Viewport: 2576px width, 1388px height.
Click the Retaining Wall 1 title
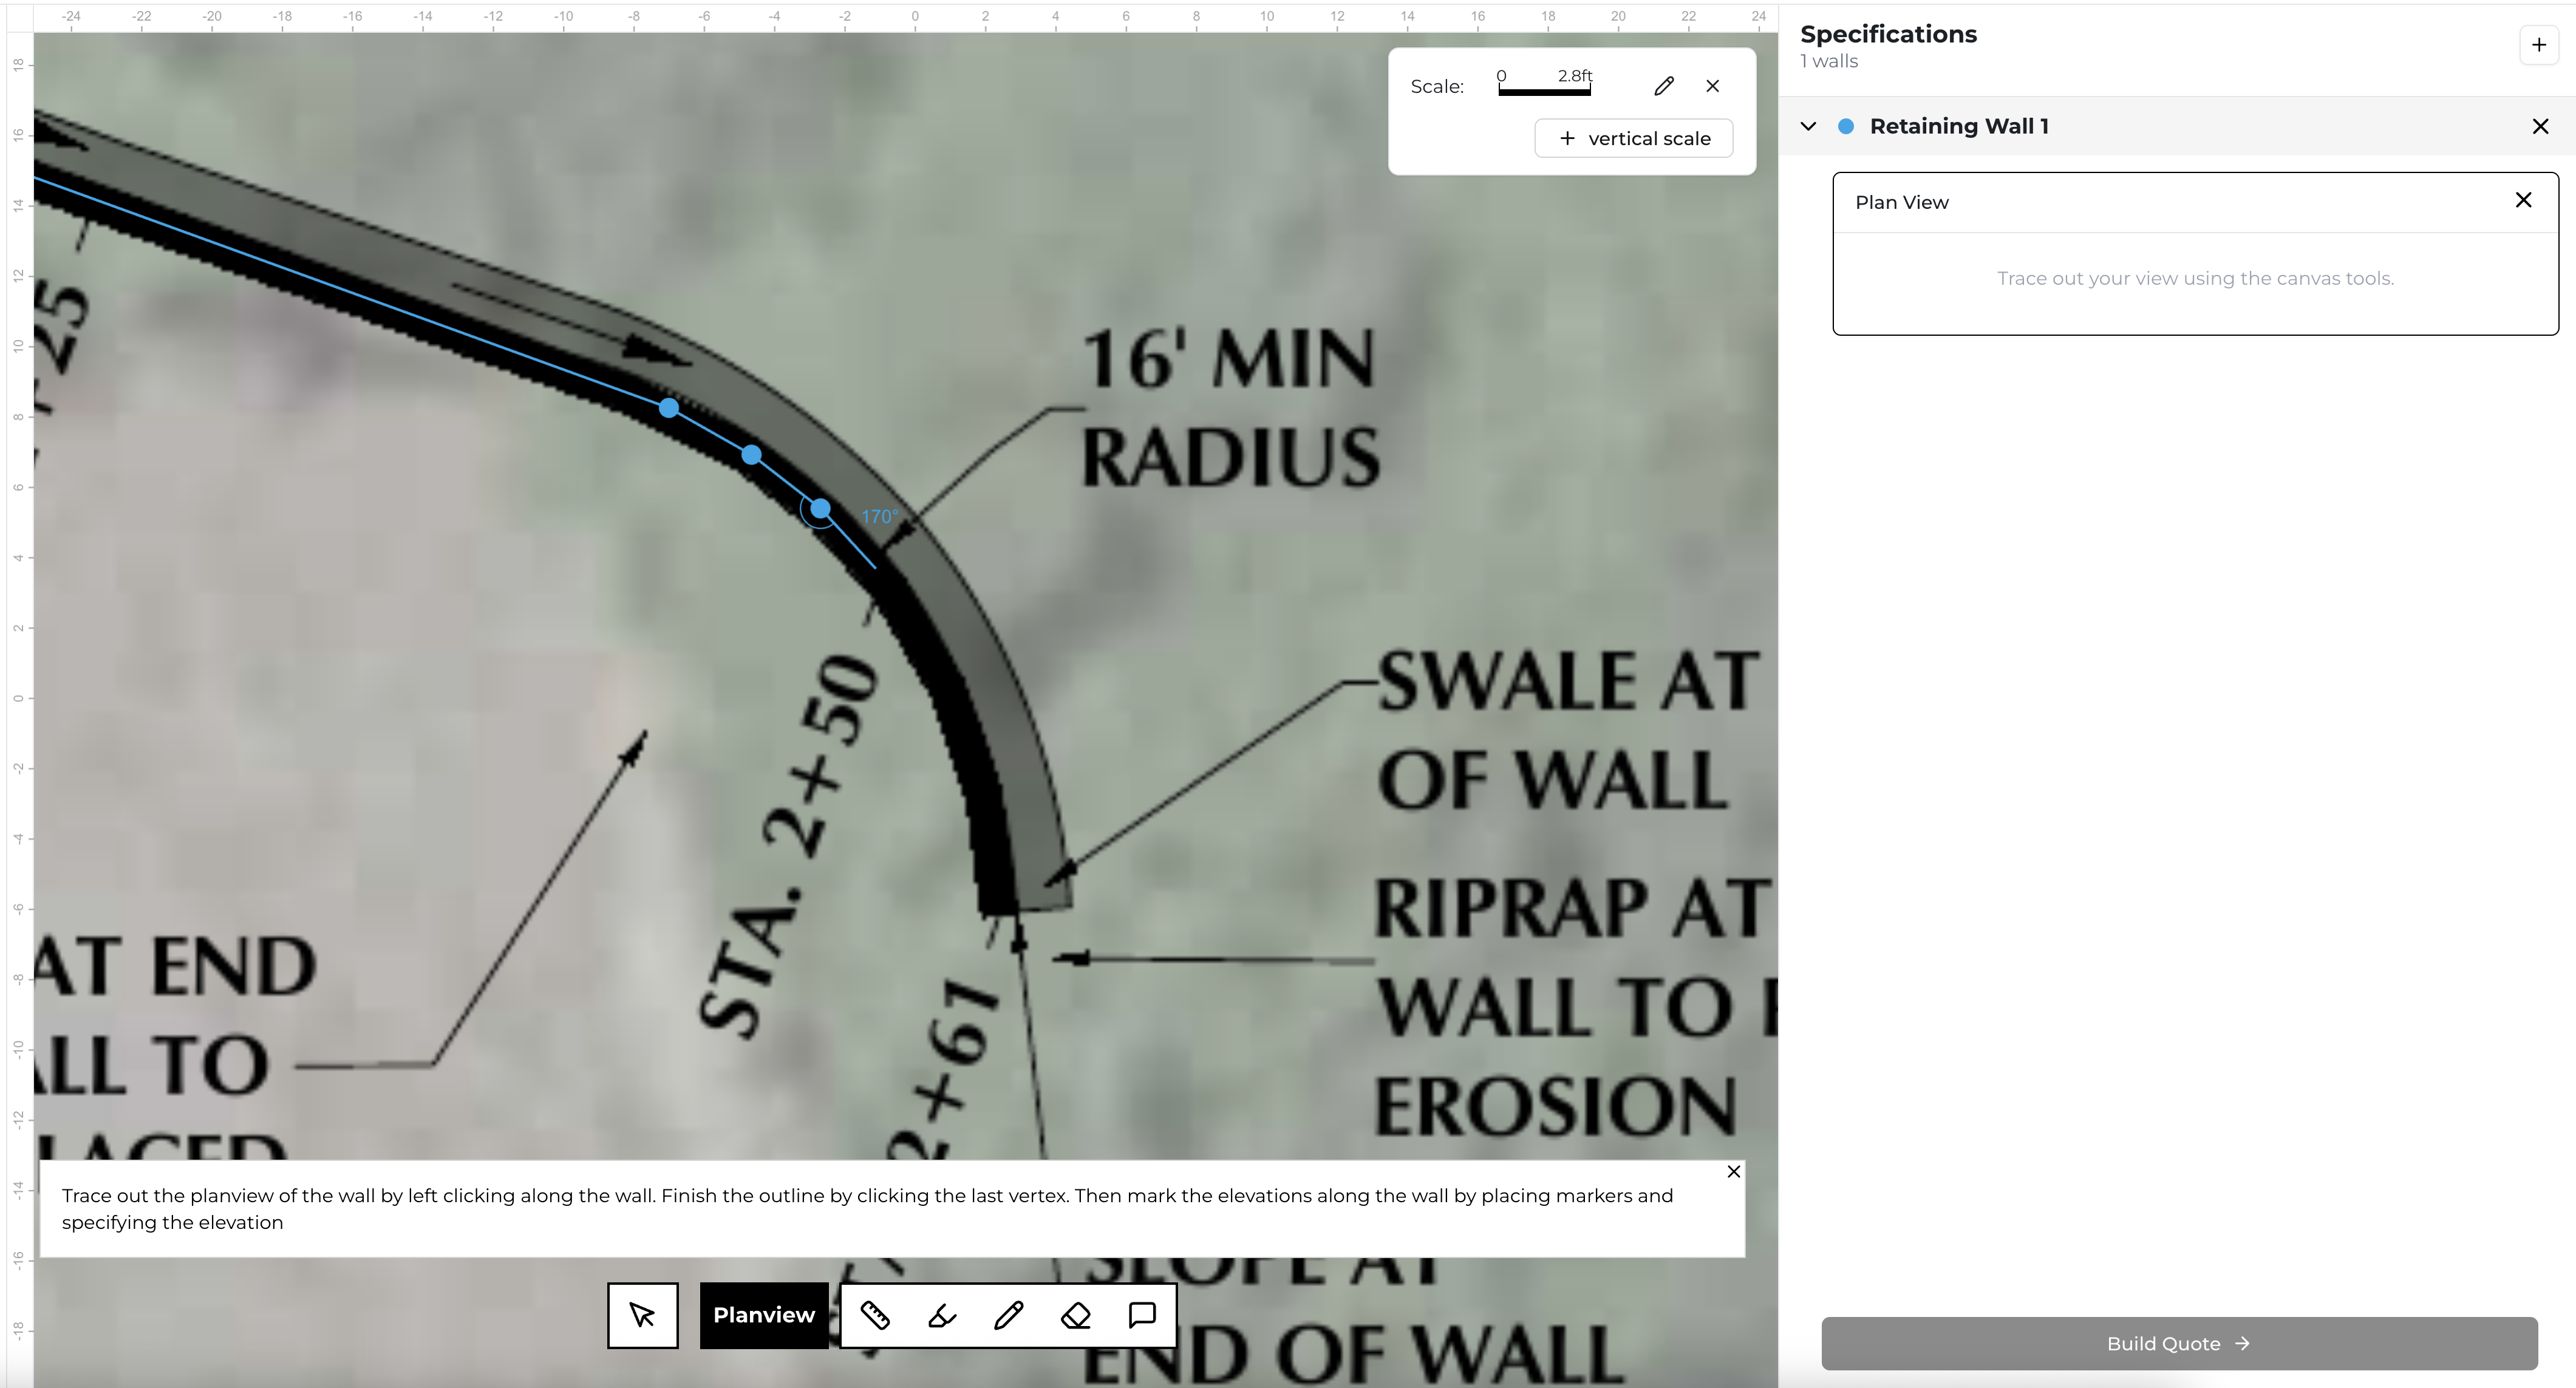tap(1959, 126)
